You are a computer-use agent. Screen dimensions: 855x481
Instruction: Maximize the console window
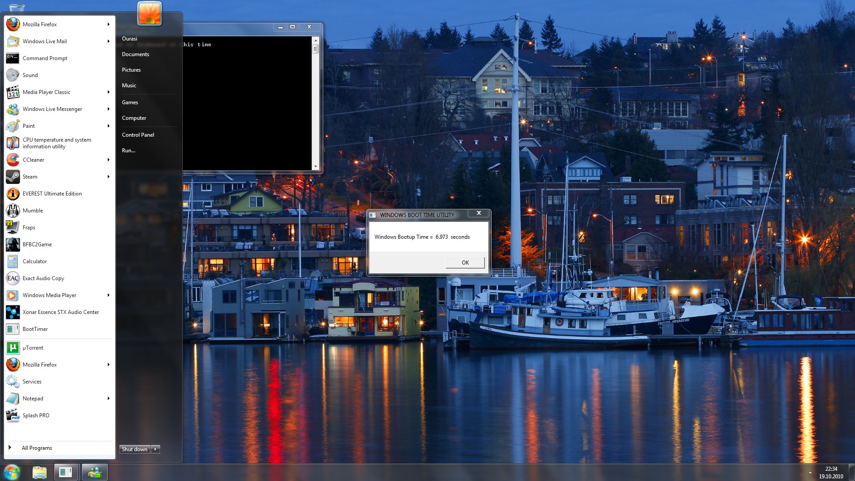293,27
